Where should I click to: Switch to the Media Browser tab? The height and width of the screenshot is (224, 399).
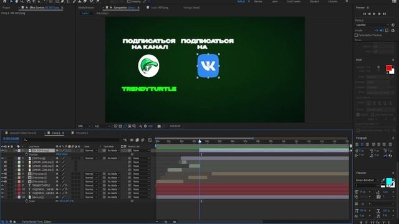point(86,7)
